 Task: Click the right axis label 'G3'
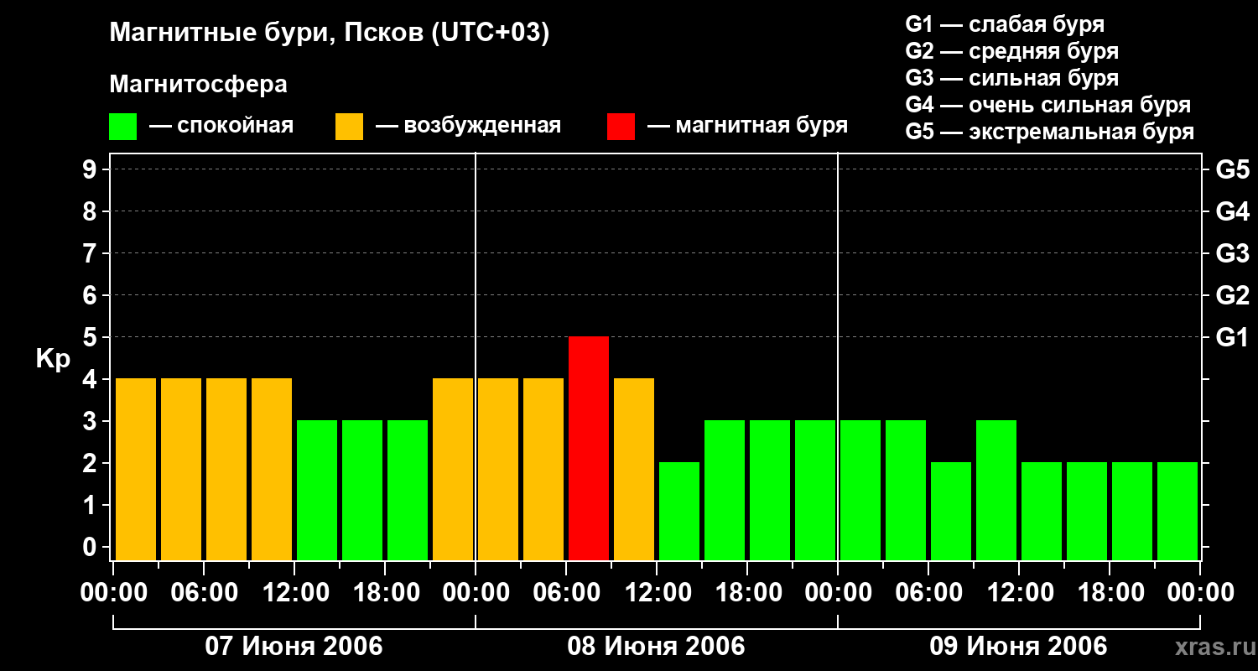(x=1232, y=253)
